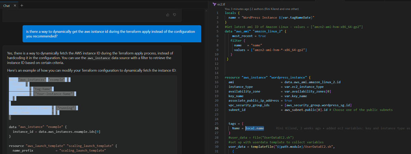The width and height of the screenshot is (411, 154).
Task: Click the key_name attribute in editor
Action: coord(237,96)
